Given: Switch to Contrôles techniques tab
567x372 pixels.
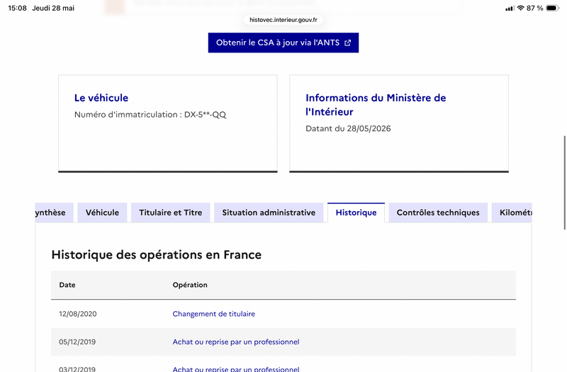Looking at the screenshot, I should (438, 213).
